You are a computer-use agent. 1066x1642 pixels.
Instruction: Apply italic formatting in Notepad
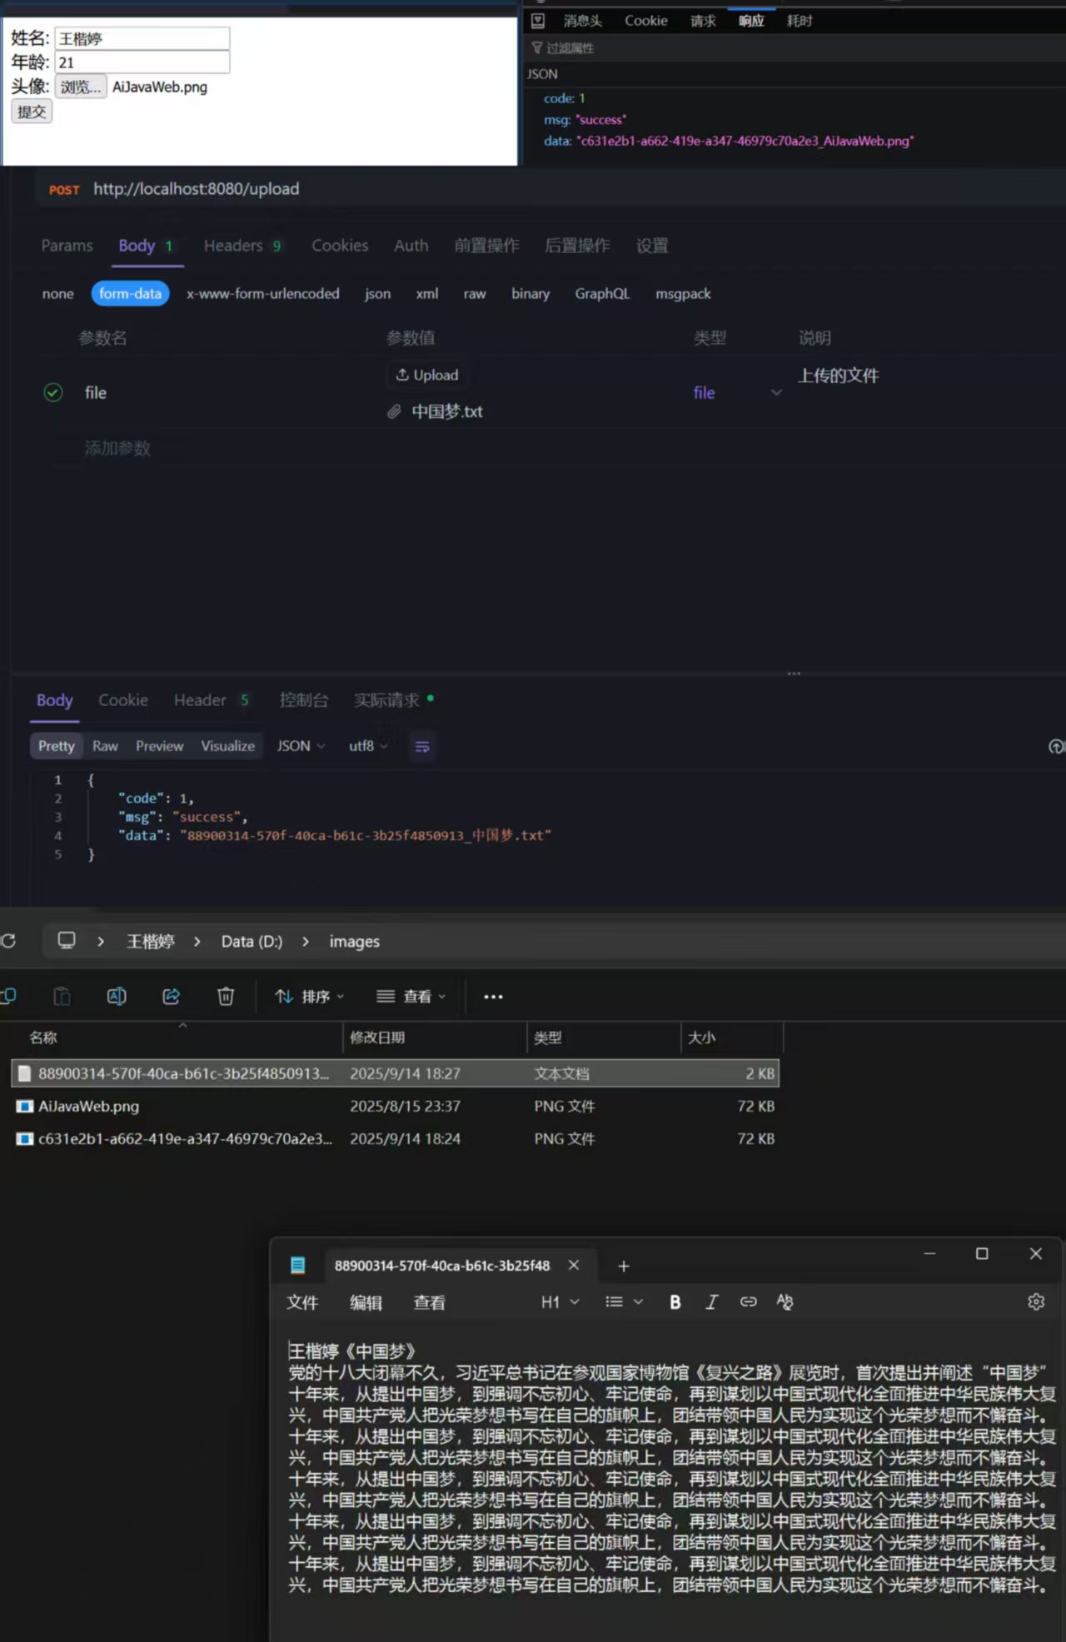(711, 1302)
